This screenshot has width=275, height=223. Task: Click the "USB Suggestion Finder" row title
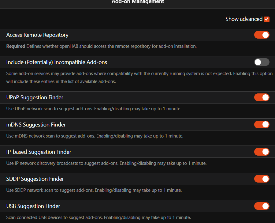33,206
